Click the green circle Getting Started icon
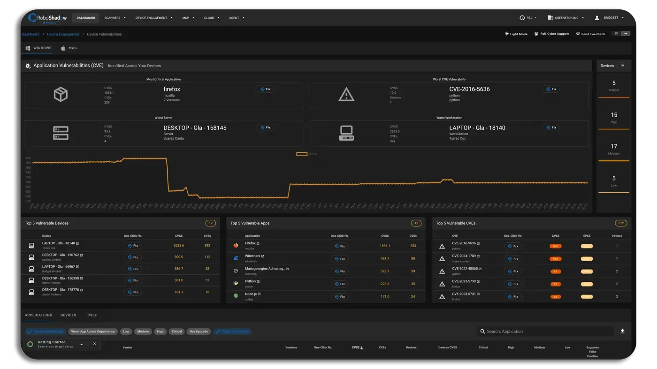 coord(31,344)
